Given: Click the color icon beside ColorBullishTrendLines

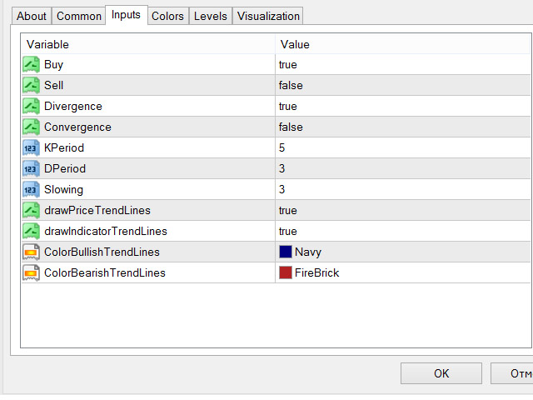Looking at the screenshot, I should coord(31,252).
